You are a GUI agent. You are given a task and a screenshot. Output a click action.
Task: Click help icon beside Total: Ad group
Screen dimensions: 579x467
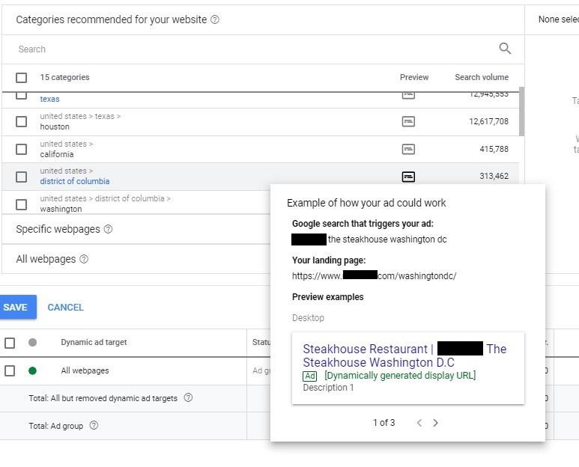(x=94, y=425)
